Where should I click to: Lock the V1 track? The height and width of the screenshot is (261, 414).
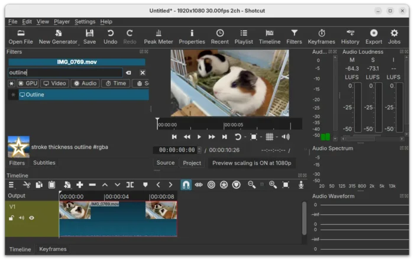pyautogui.click(x=11, y=218)
